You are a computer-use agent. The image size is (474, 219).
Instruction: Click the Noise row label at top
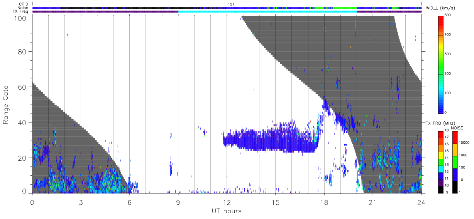coord(24,8)
